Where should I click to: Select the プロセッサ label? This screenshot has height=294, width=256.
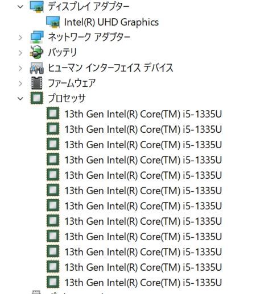click(x=67, y=98)
